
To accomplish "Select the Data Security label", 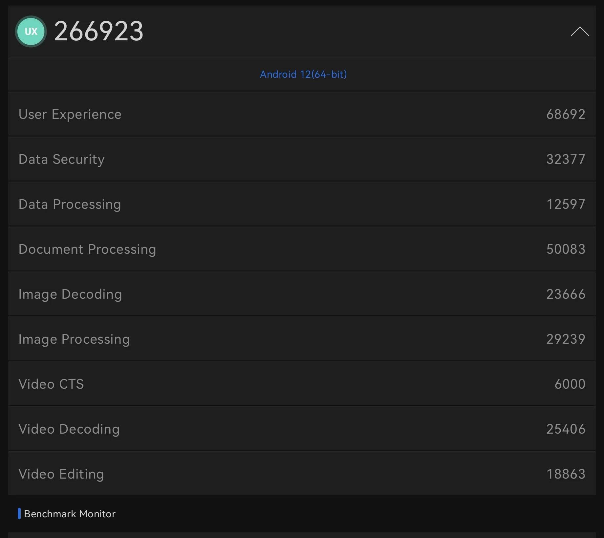I will click(x=61, y=159).
